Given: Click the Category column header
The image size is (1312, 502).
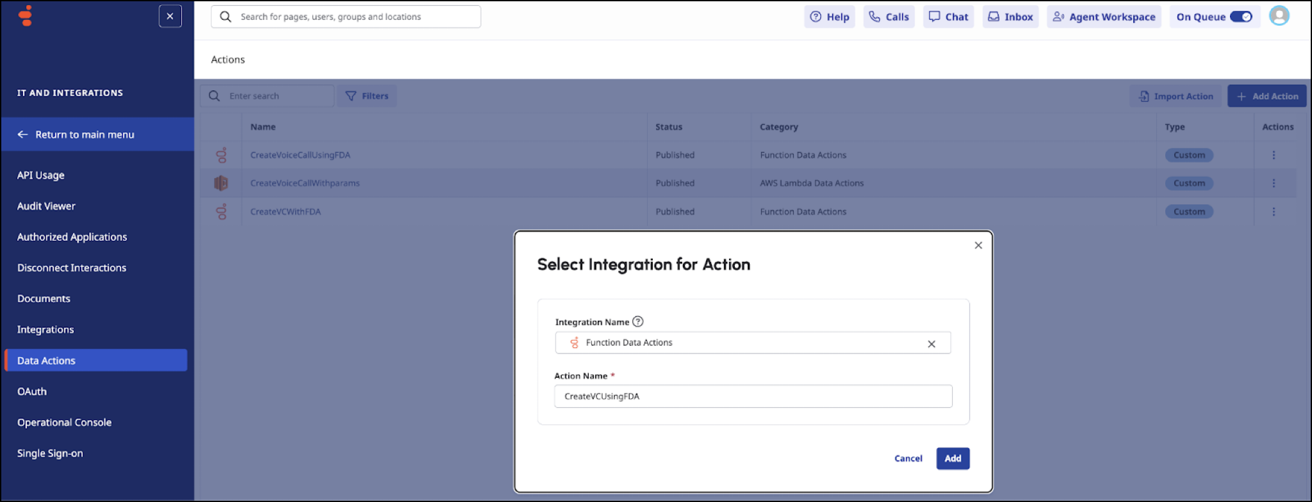Looking at the screenshot, I should click(779, 127).
